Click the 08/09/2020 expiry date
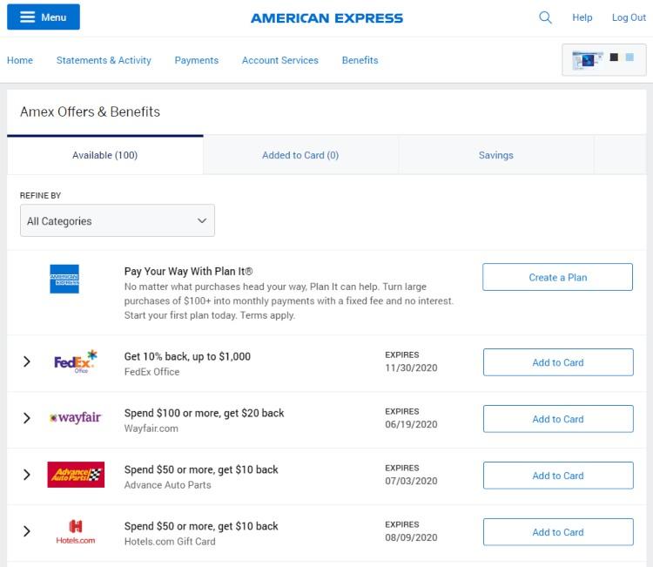 coord(411,537)
